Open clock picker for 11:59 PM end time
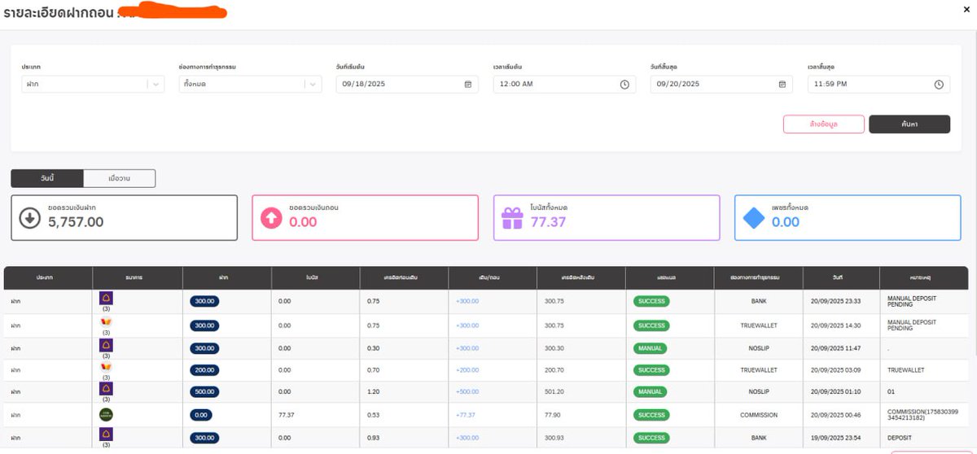The height and width of the screenshot is (454, 977). [939, 84]
